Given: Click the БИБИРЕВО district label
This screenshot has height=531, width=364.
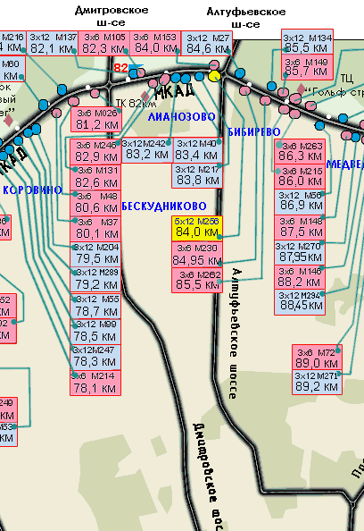Looking at the screenshot, I should tap(254, 132).
